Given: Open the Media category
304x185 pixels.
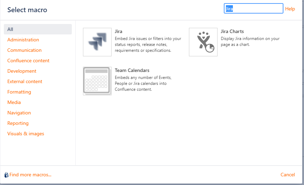Looking at the screenshot, I should (x=14, y=102).
